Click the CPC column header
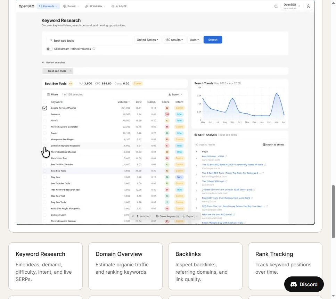 [138, 102]
